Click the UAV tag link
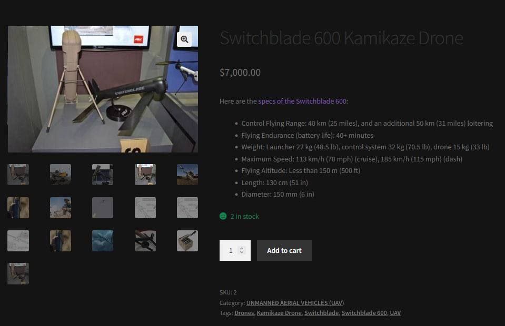505x326 pixels. pos(395,313)
